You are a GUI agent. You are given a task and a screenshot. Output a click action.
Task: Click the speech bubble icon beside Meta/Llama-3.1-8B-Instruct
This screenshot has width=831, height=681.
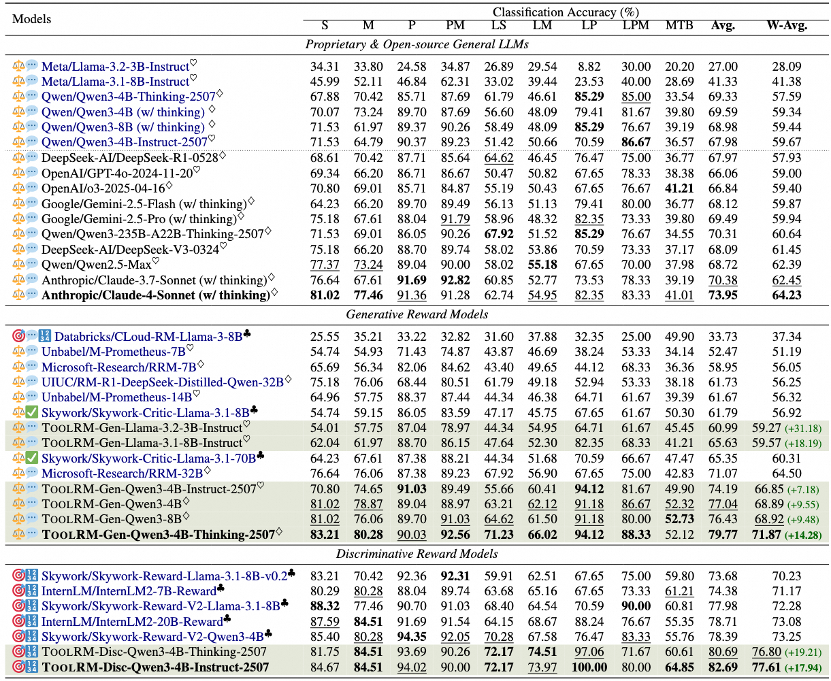coord(32,82)
